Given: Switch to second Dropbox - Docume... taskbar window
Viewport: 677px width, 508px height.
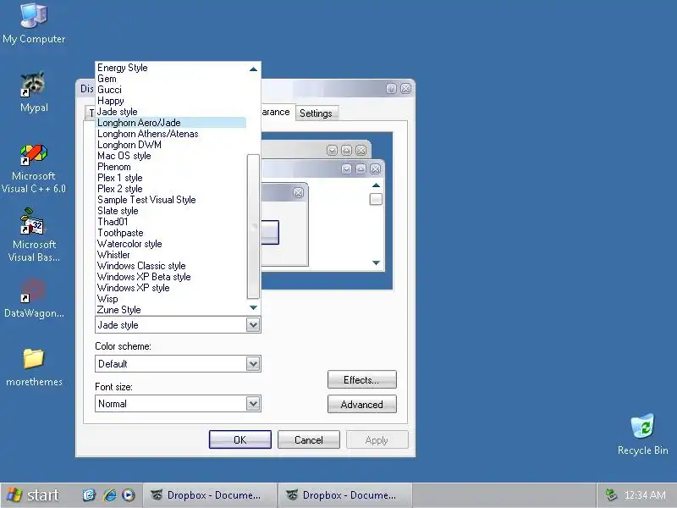Looking at the screenshot, I should click(344, 495).
